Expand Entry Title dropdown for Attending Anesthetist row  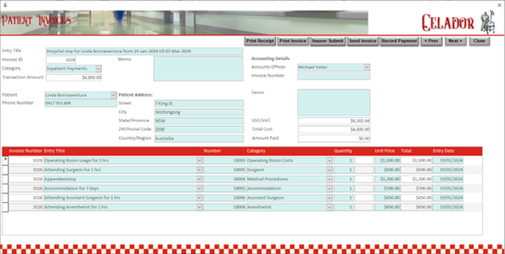coord(199,207)
